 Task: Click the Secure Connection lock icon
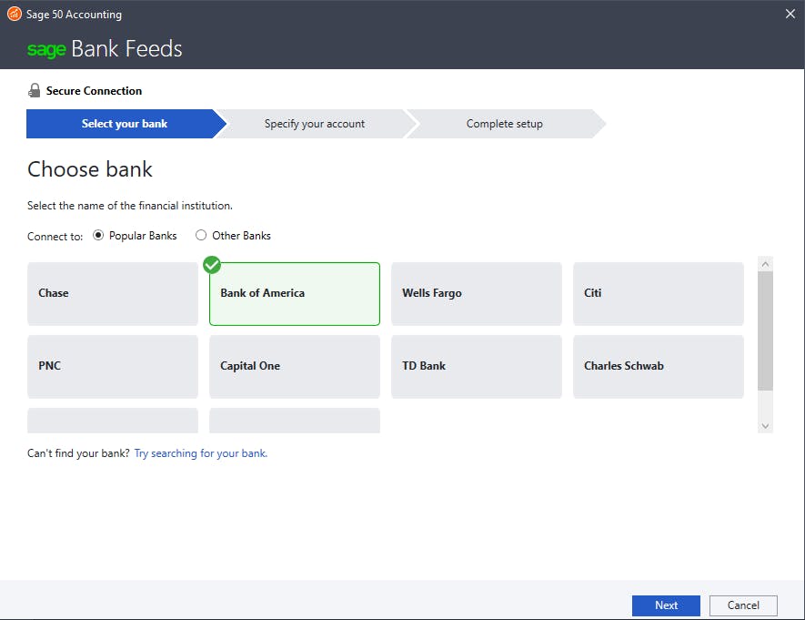click(34, 90)
